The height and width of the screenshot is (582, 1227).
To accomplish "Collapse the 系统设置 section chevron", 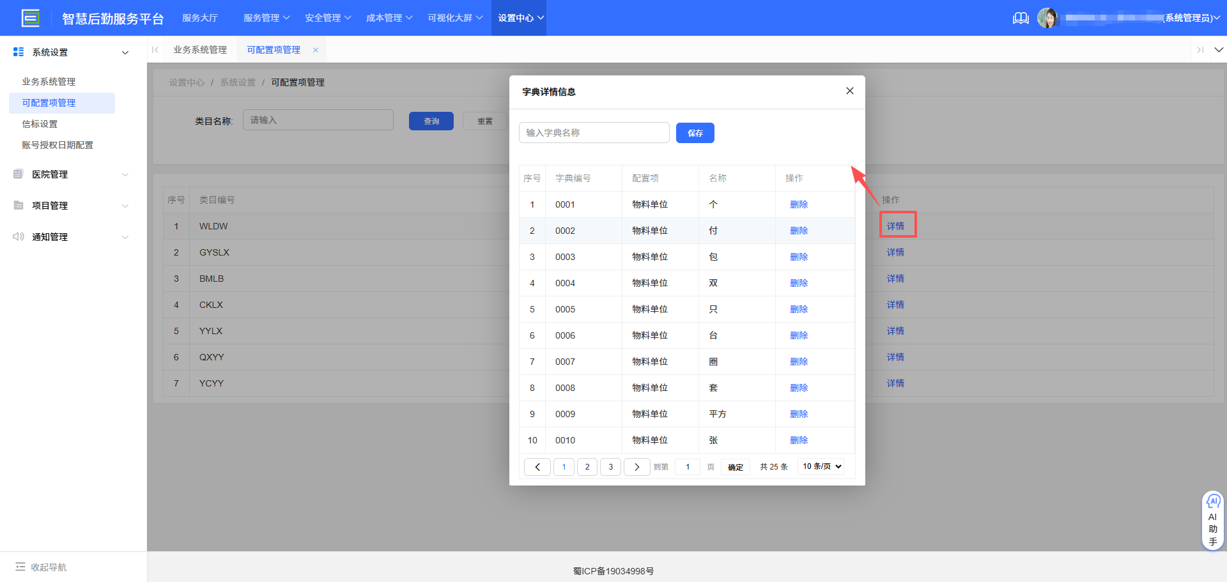I will [125, 52].
